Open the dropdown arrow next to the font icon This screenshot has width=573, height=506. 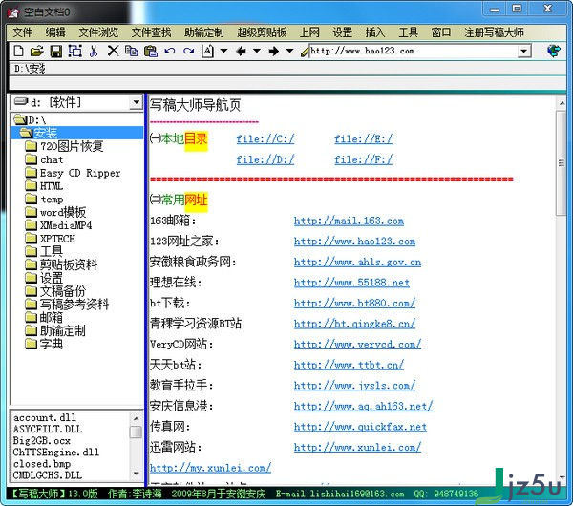pyautogui.click(x=223, y=51)
